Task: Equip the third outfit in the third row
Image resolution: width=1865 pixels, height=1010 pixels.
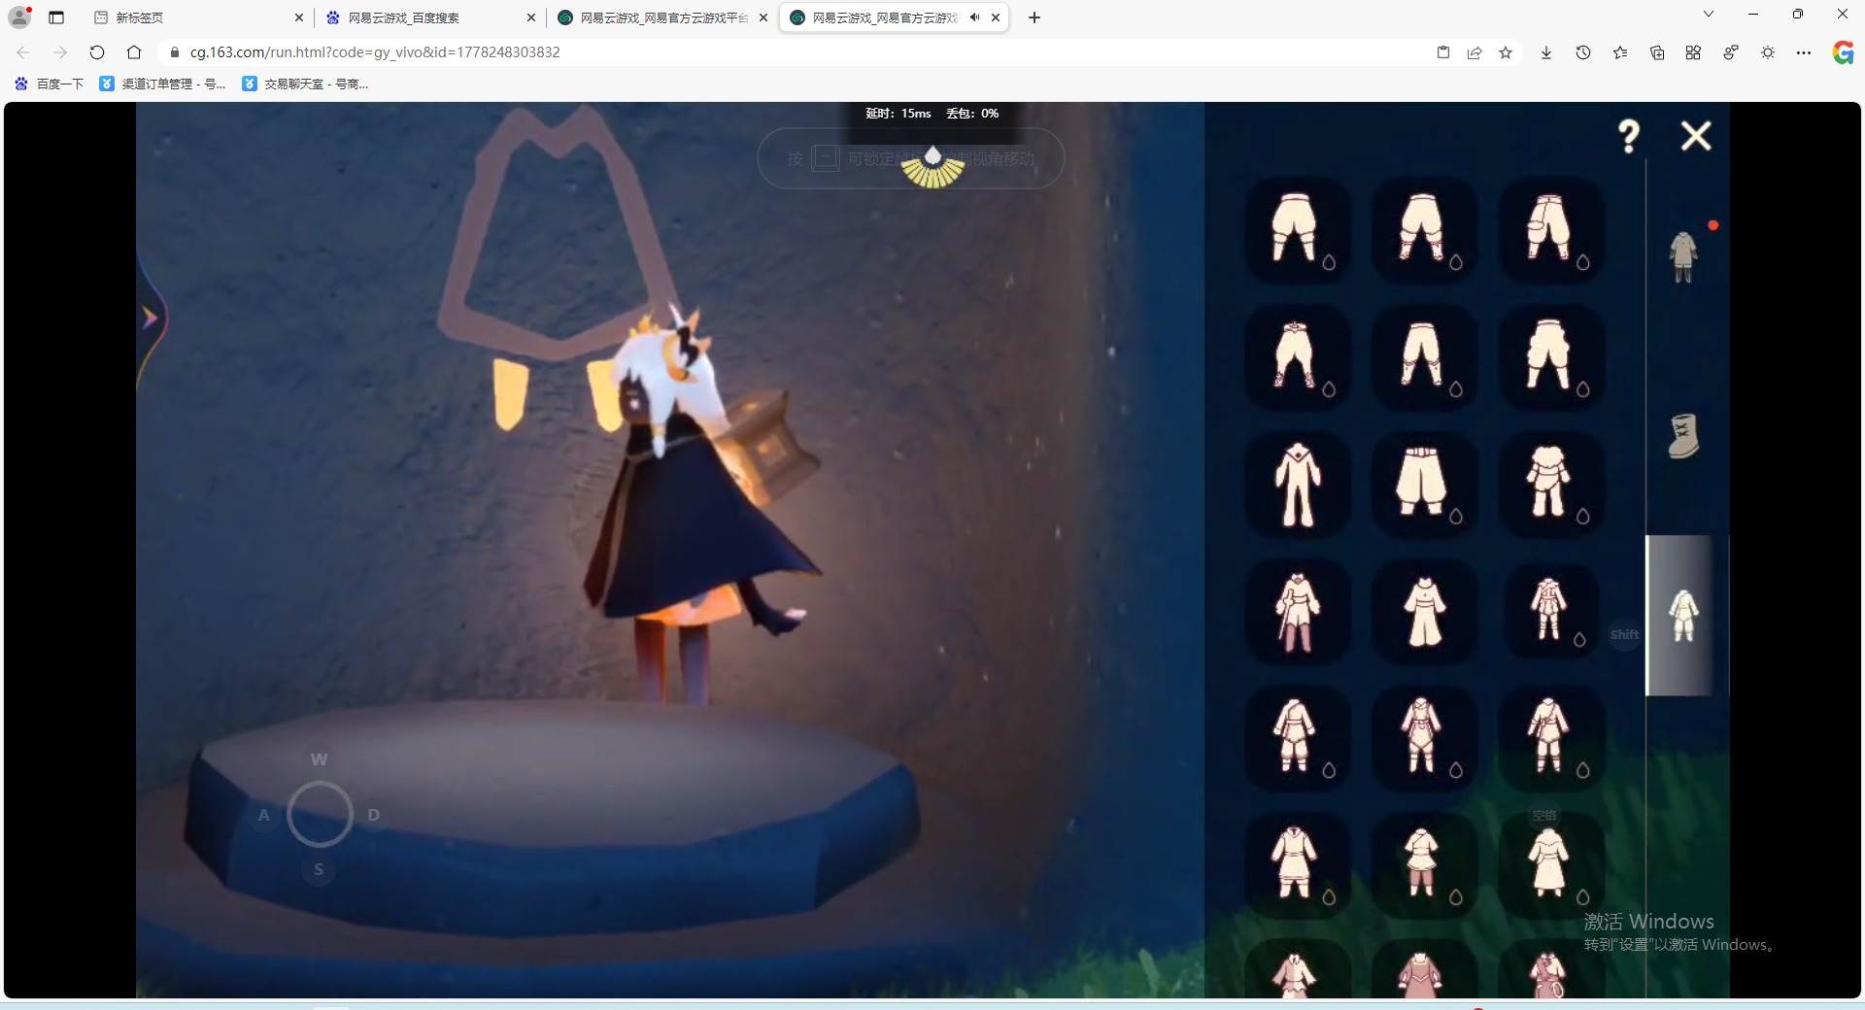Action: (1550, 485)
